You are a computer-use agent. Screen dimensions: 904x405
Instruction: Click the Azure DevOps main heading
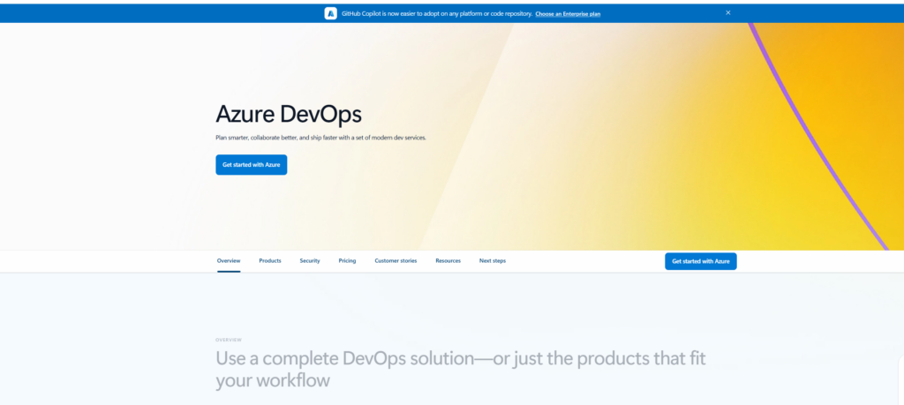point(289,115)
